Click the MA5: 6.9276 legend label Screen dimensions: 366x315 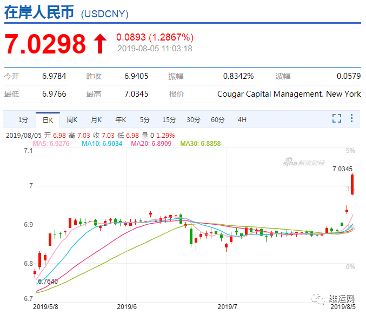[x=51, y=144]
